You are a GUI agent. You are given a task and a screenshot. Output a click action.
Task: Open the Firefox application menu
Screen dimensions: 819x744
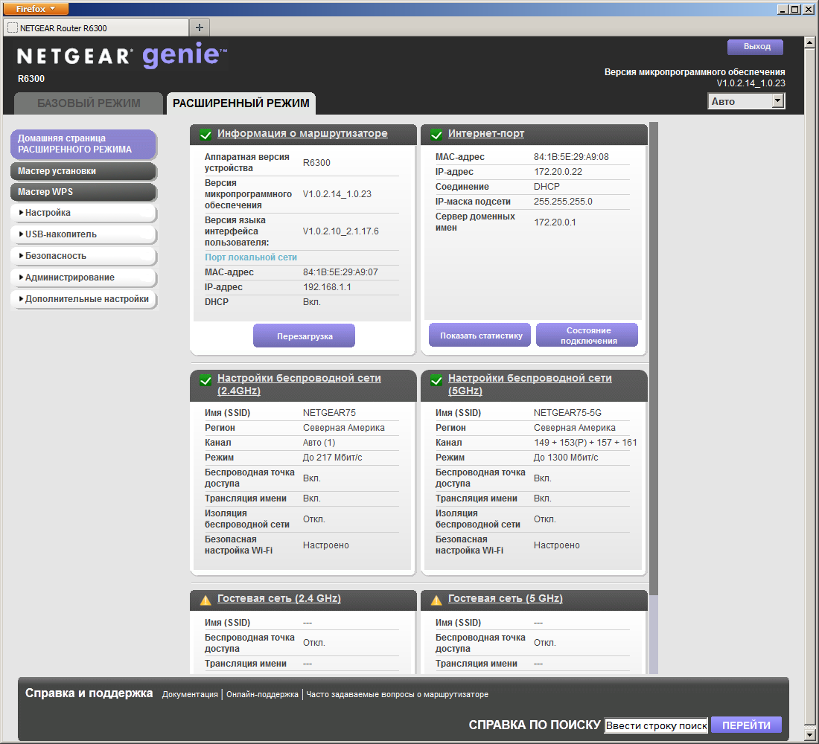pos(36,9)
